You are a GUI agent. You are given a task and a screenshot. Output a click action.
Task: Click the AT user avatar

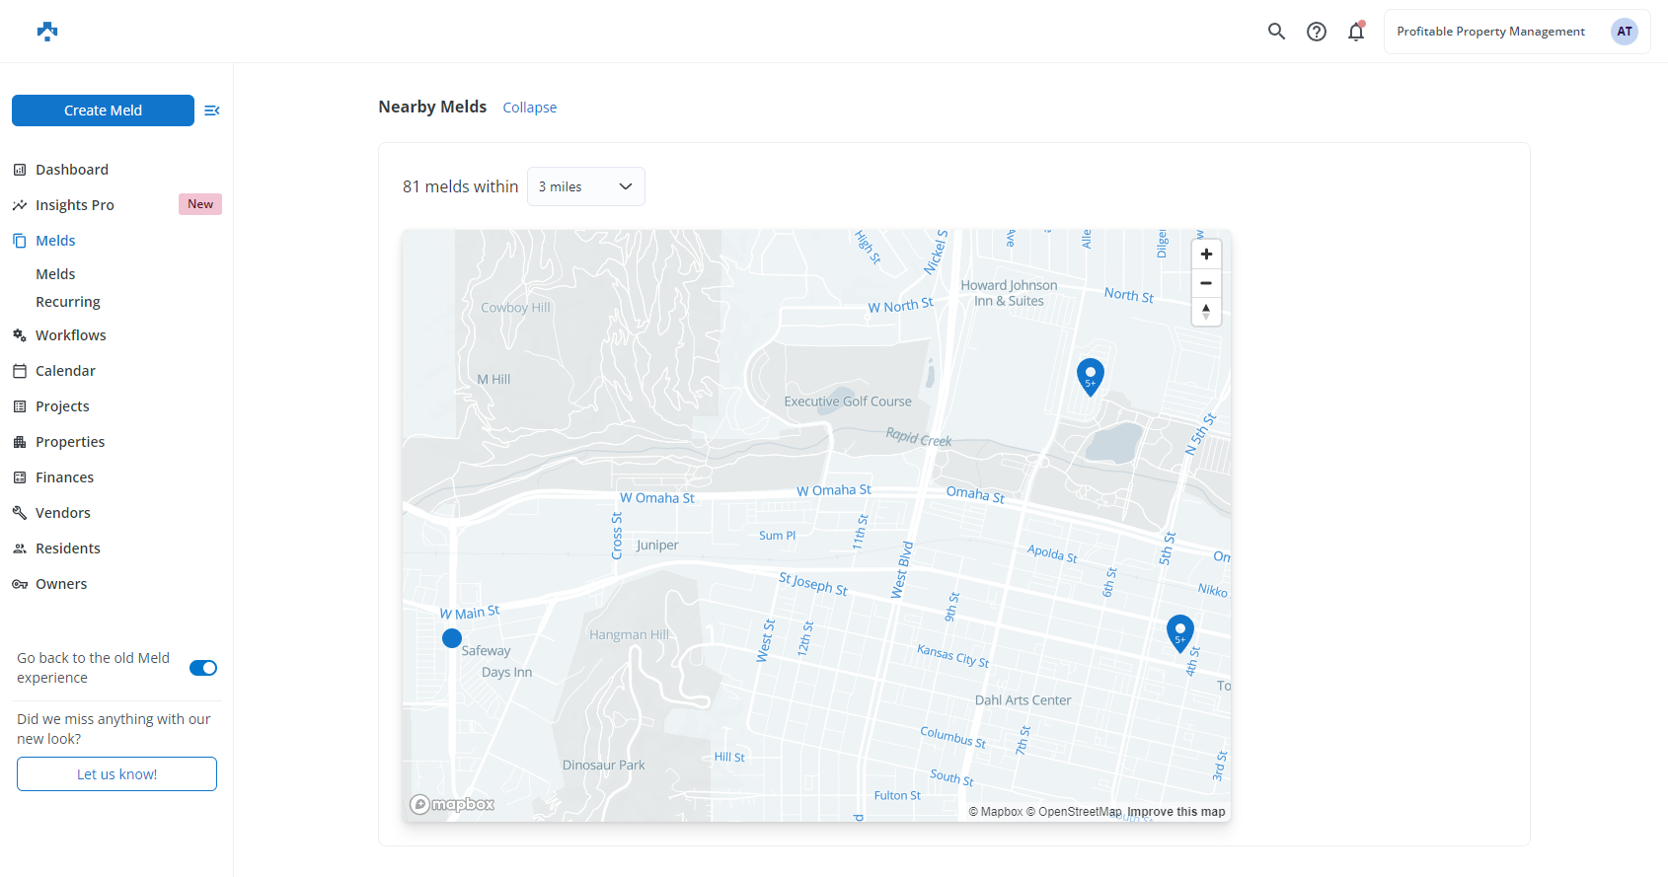(1624, 32)
